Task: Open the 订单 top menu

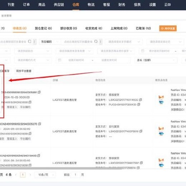Action: coord(26,5)
